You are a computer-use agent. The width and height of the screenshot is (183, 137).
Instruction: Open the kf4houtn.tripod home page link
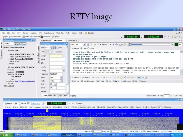point(25,81)
